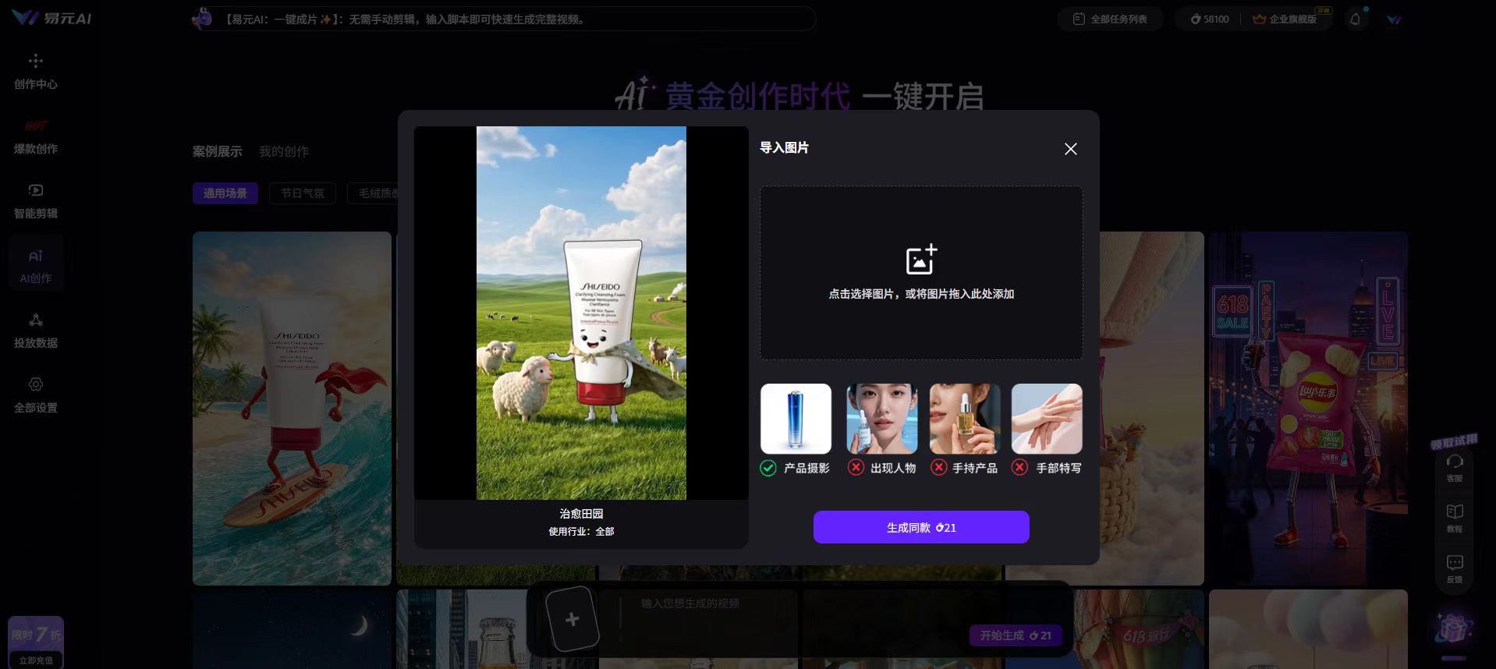This screenshot has height=669, width=1496.
Task: Select the 出现人物 example thumbnail
Action: coord(882,419)
